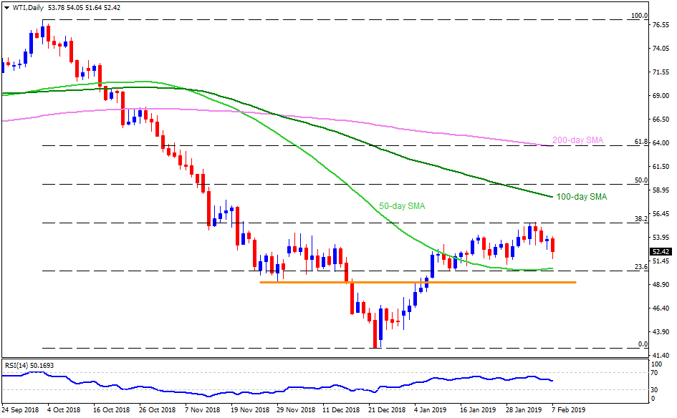This screenshot has width=677, height=418.
Task: Select the 50.0 Fibonacci level label
Action: [641, 181]
